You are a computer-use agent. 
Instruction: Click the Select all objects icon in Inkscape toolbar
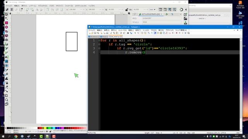click(x=7, y=10)
